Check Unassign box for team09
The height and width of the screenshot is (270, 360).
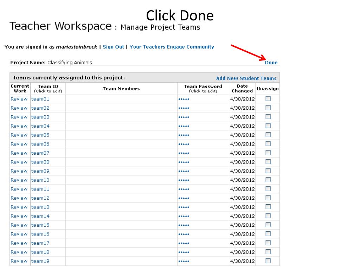[268, 171]
